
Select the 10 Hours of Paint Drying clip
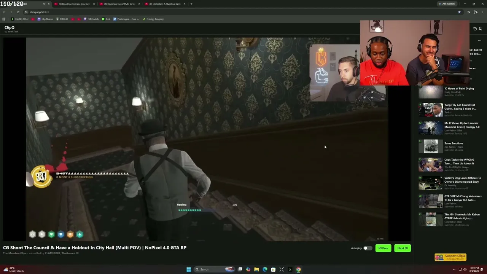pyautogui.click(x=450, y=92)
